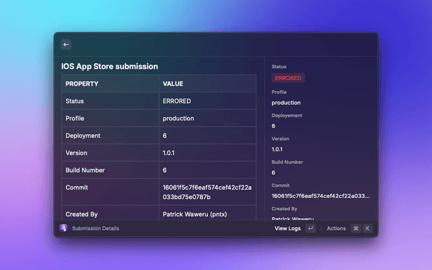Click the ERRORED value in the table
This screenshot has height=270, width=432.
tap(177, 101)
